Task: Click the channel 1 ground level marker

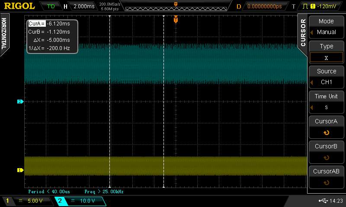Action: 19,170
